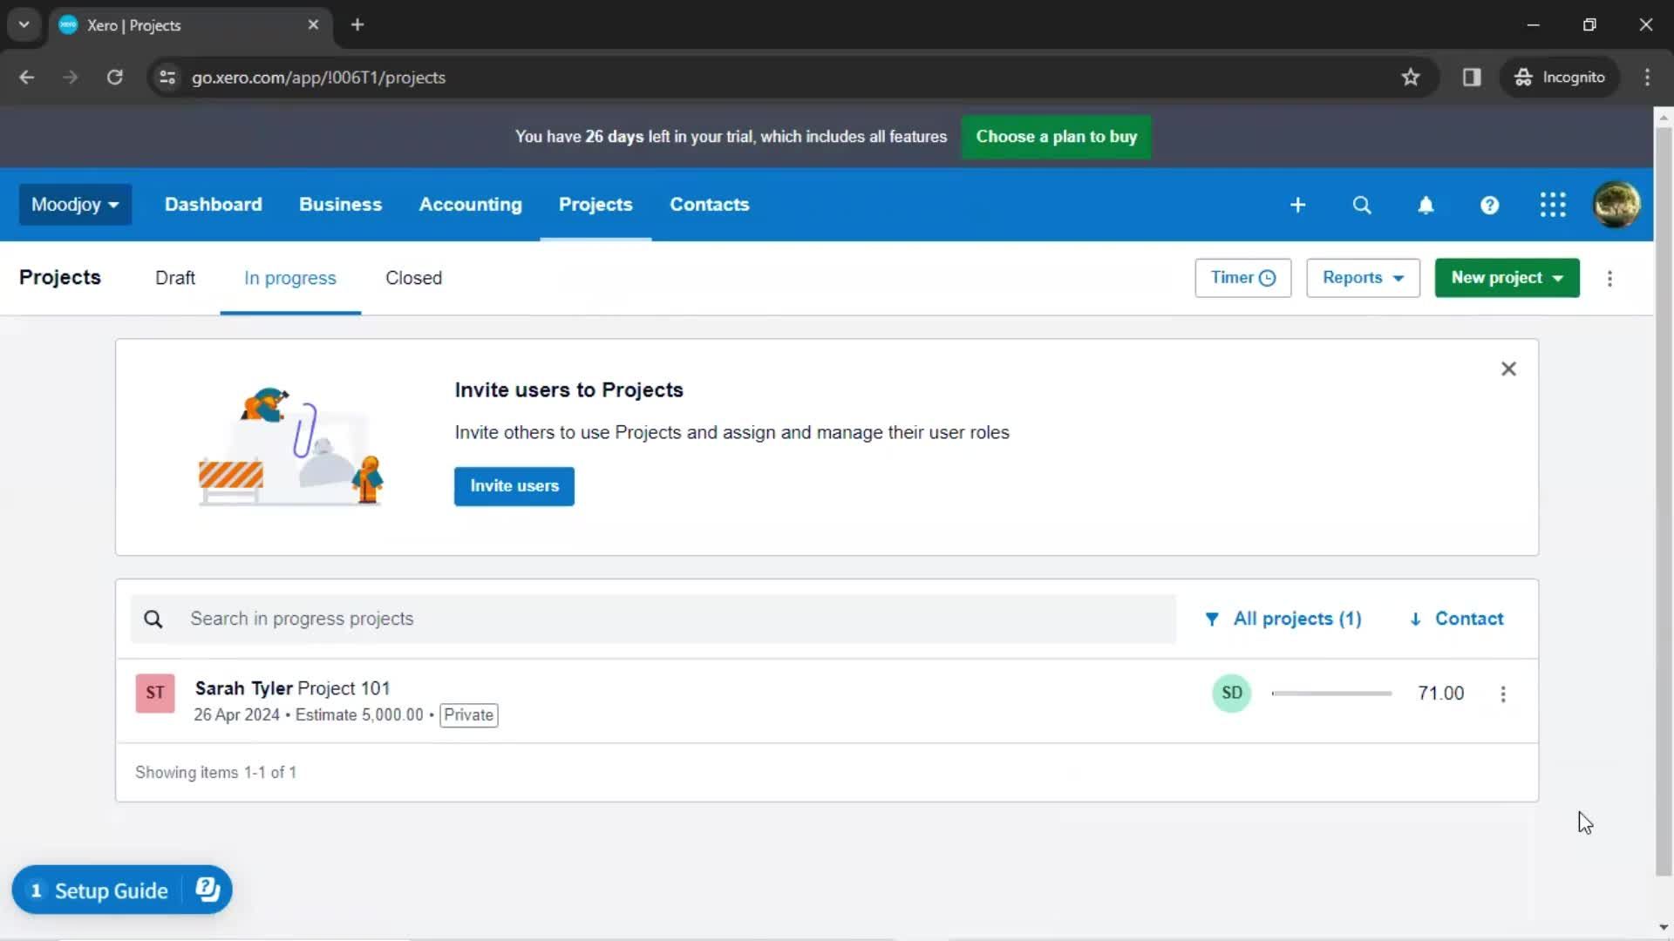Image resolution: width=1674 pixels, height=941 pixels.
Task: Go back to the previous page
Action: [x=27, y=77]
